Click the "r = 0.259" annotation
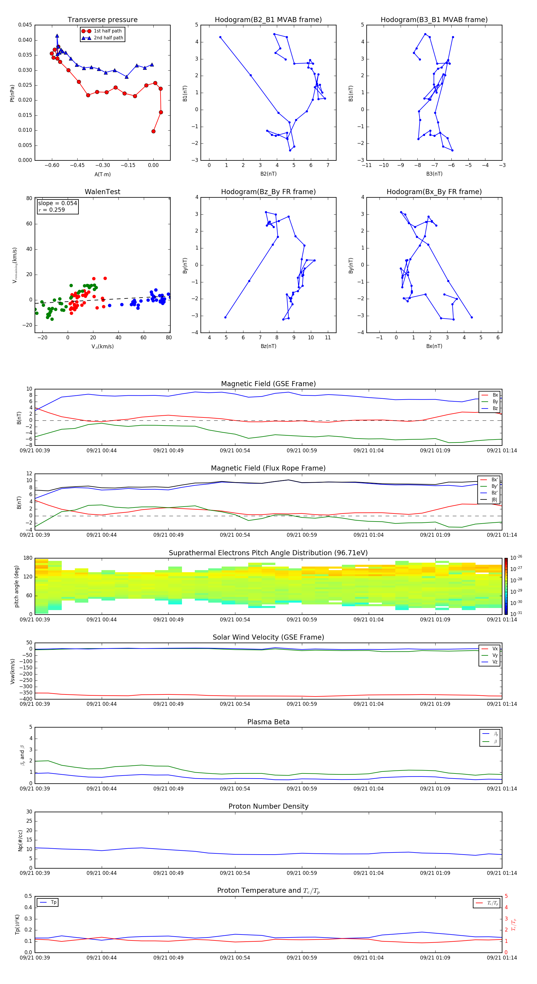Image resolution: width=537 pixels, height=984 pixels. pos(52,210)
